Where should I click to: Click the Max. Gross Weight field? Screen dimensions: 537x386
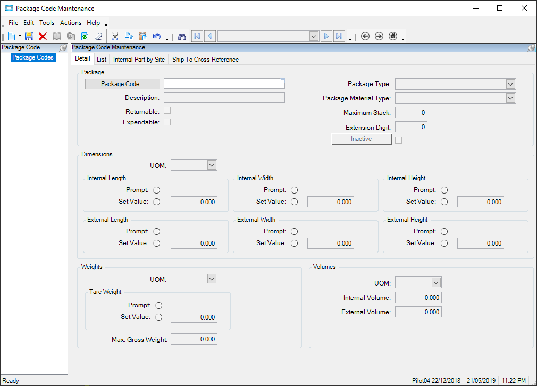194,339
